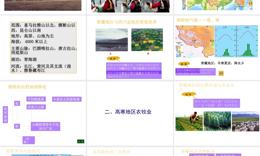Select the Tibetan dancers photo slide

point(131,6)
